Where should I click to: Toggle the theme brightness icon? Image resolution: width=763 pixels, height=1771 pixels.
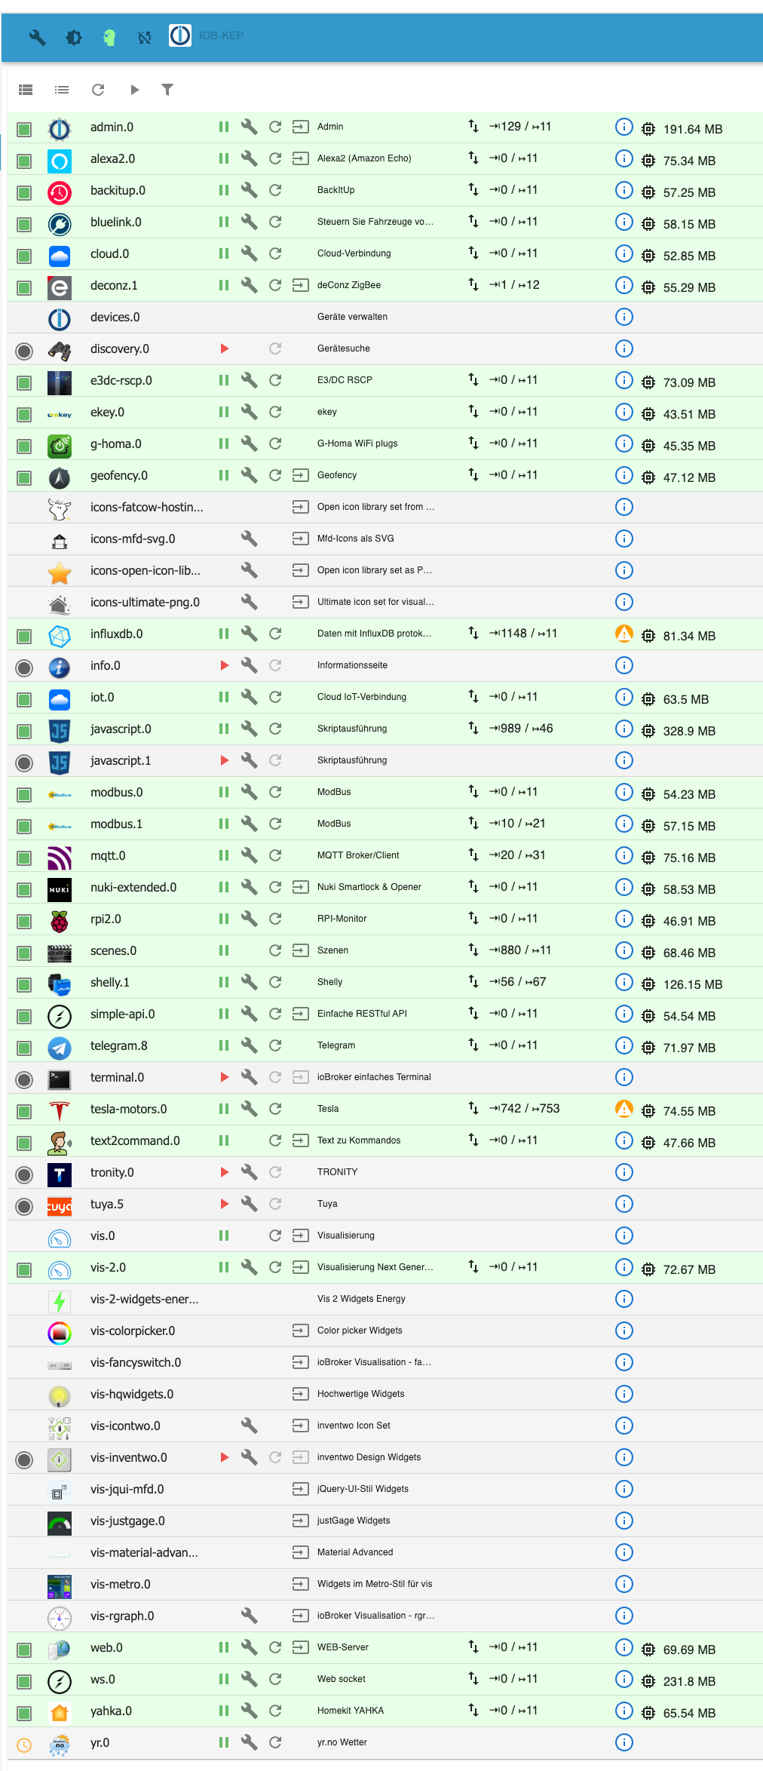(73, 36)
